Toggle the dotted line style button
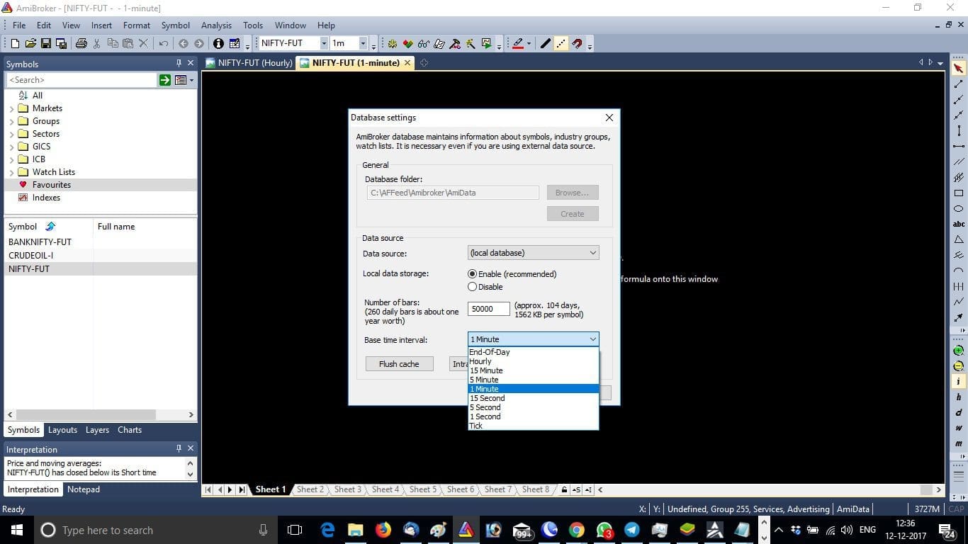This screenshot has width=968, height=544. 561,43
